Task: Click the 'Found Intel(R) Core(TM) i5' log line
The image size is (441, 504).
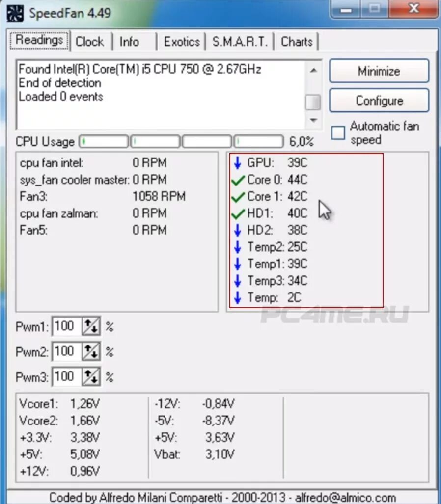Action: pos(140,69)
